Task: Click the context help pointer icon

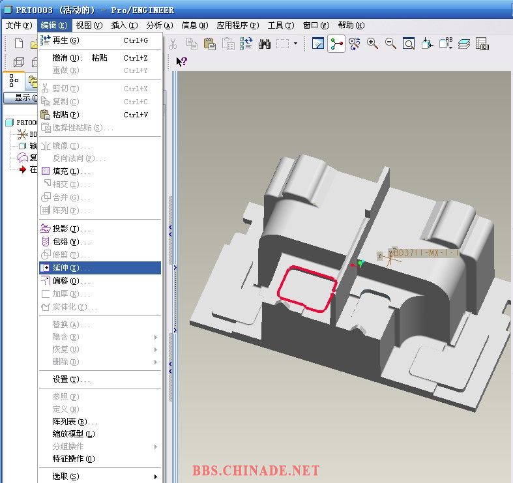Action: [181, 61]
